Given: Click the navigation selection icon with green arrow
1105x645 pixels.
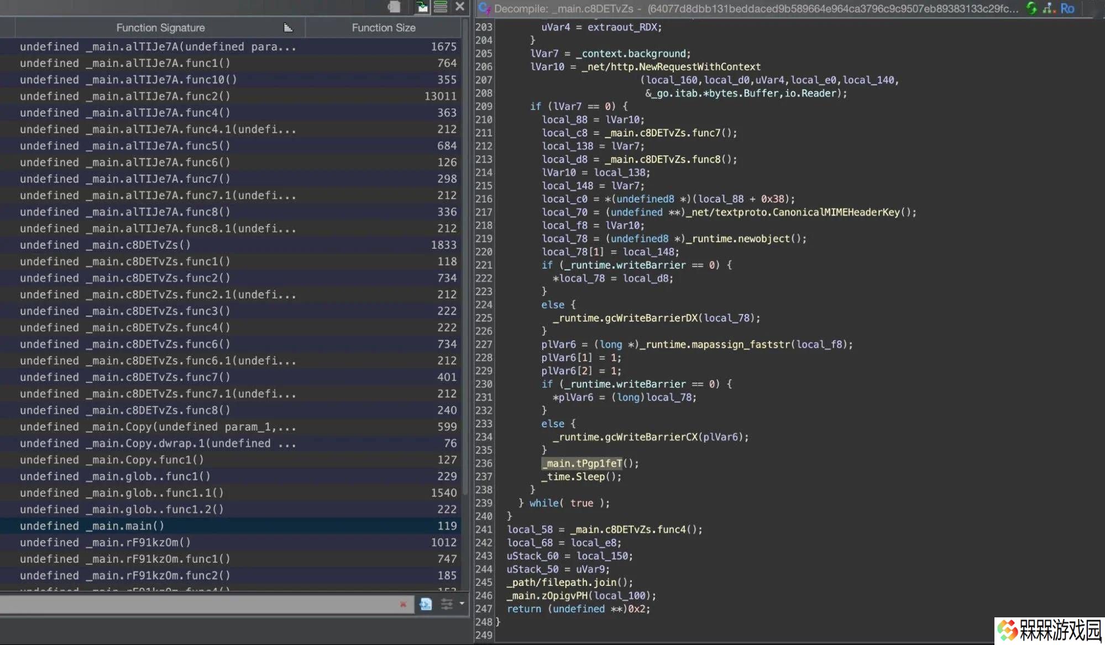Looking at the screenshot, I should click(x=421, y=7).
